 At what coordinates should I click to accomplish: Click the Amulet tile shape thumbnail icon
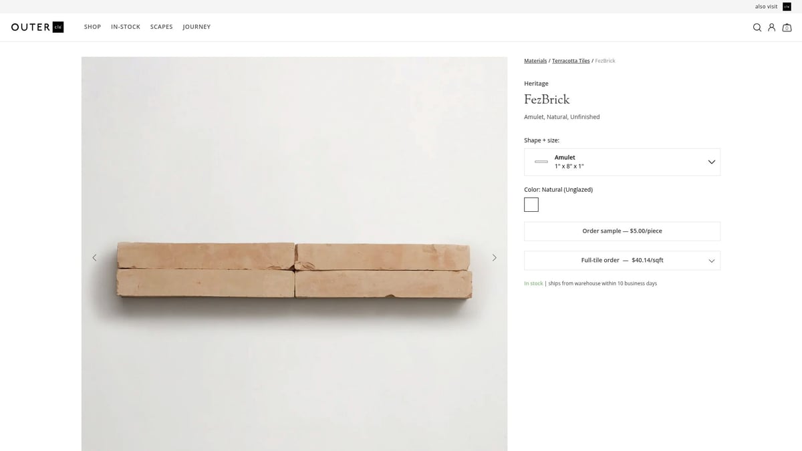[541, 162]
